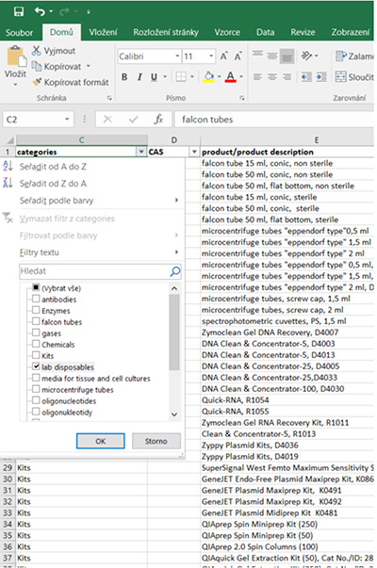Click the increase indent icon
This screenshot has height=568, width=377.
(320, 77)
